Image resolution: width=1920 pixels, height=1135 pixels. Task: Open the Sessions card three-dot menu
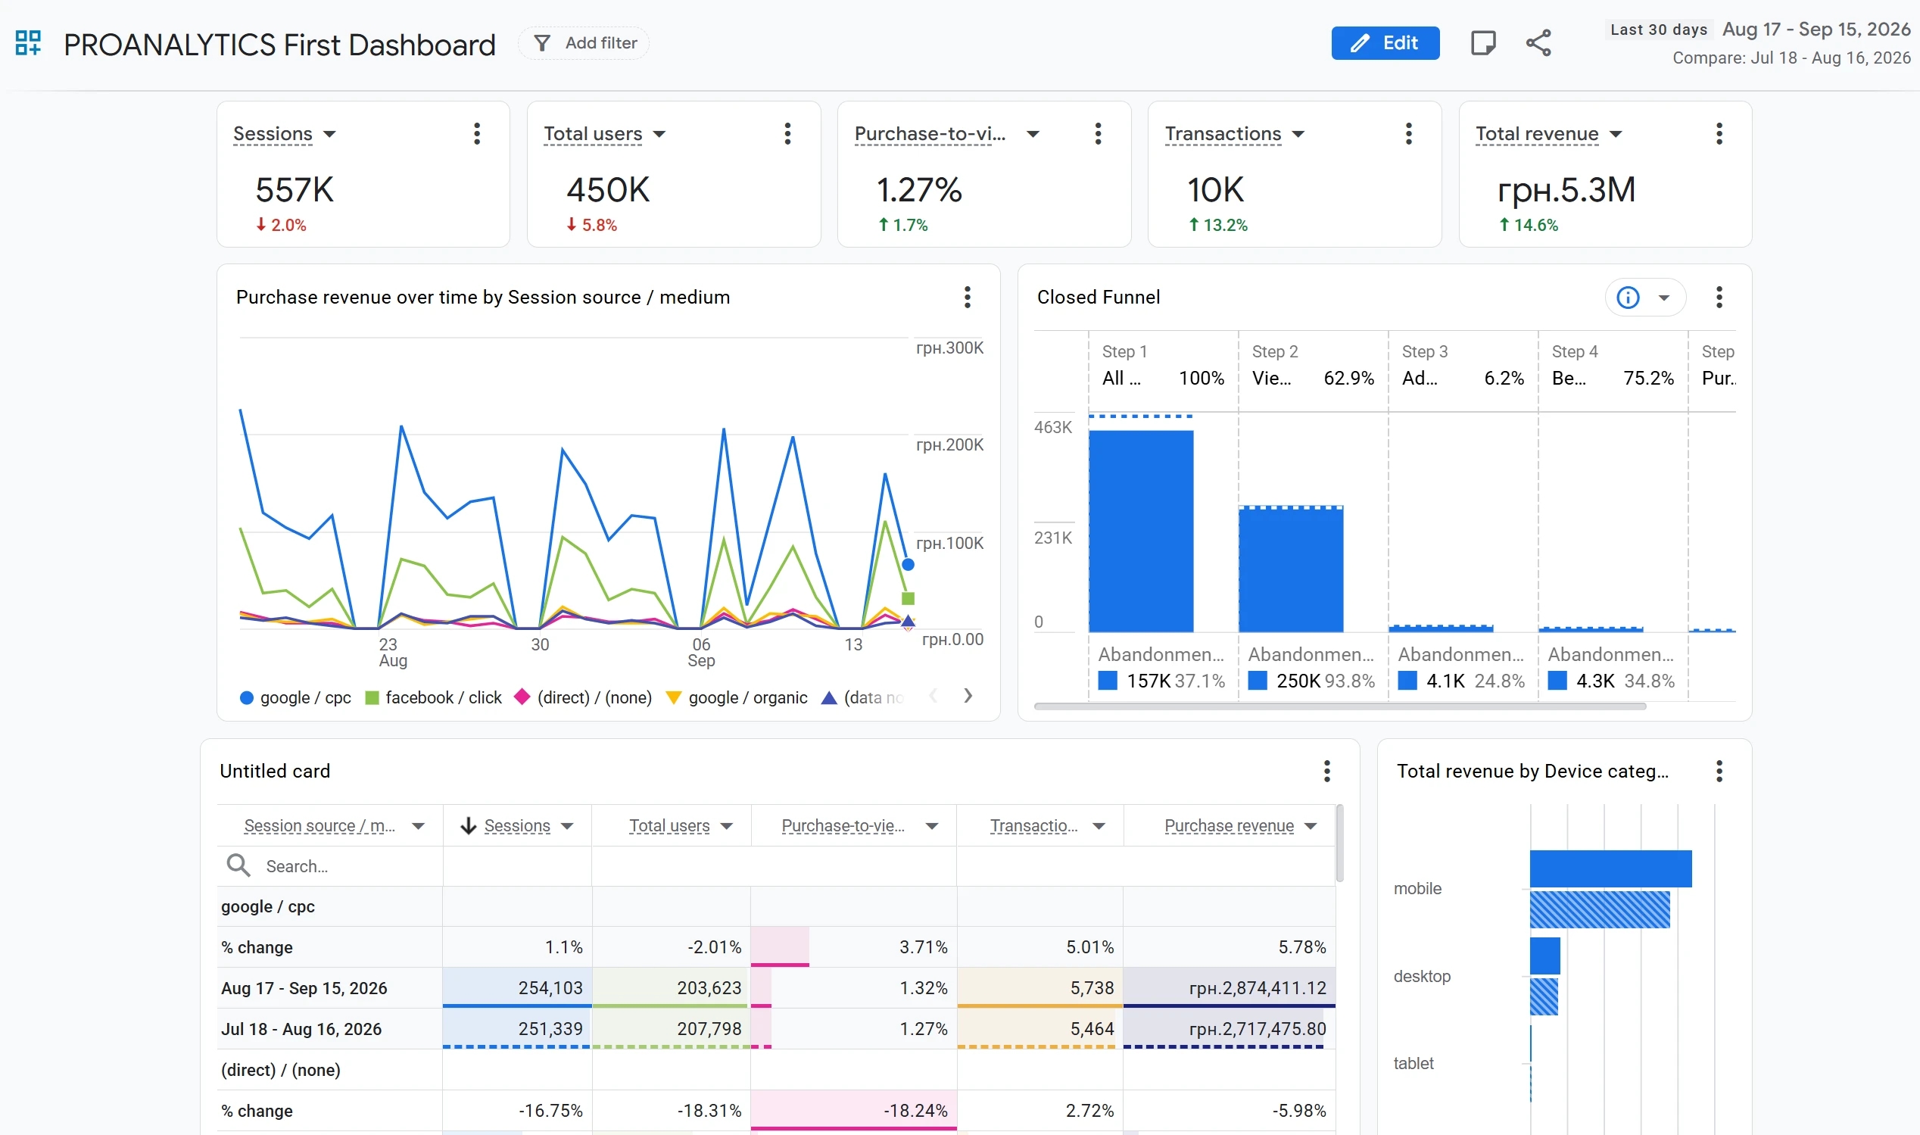tap(477, 134)
